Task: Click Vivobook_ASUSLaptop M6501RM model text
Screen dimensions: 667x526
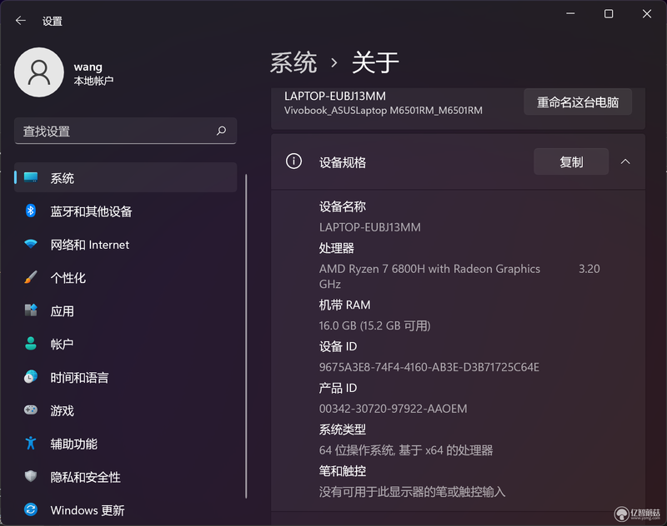Action: pyautogui.click(x=384, y=111)
